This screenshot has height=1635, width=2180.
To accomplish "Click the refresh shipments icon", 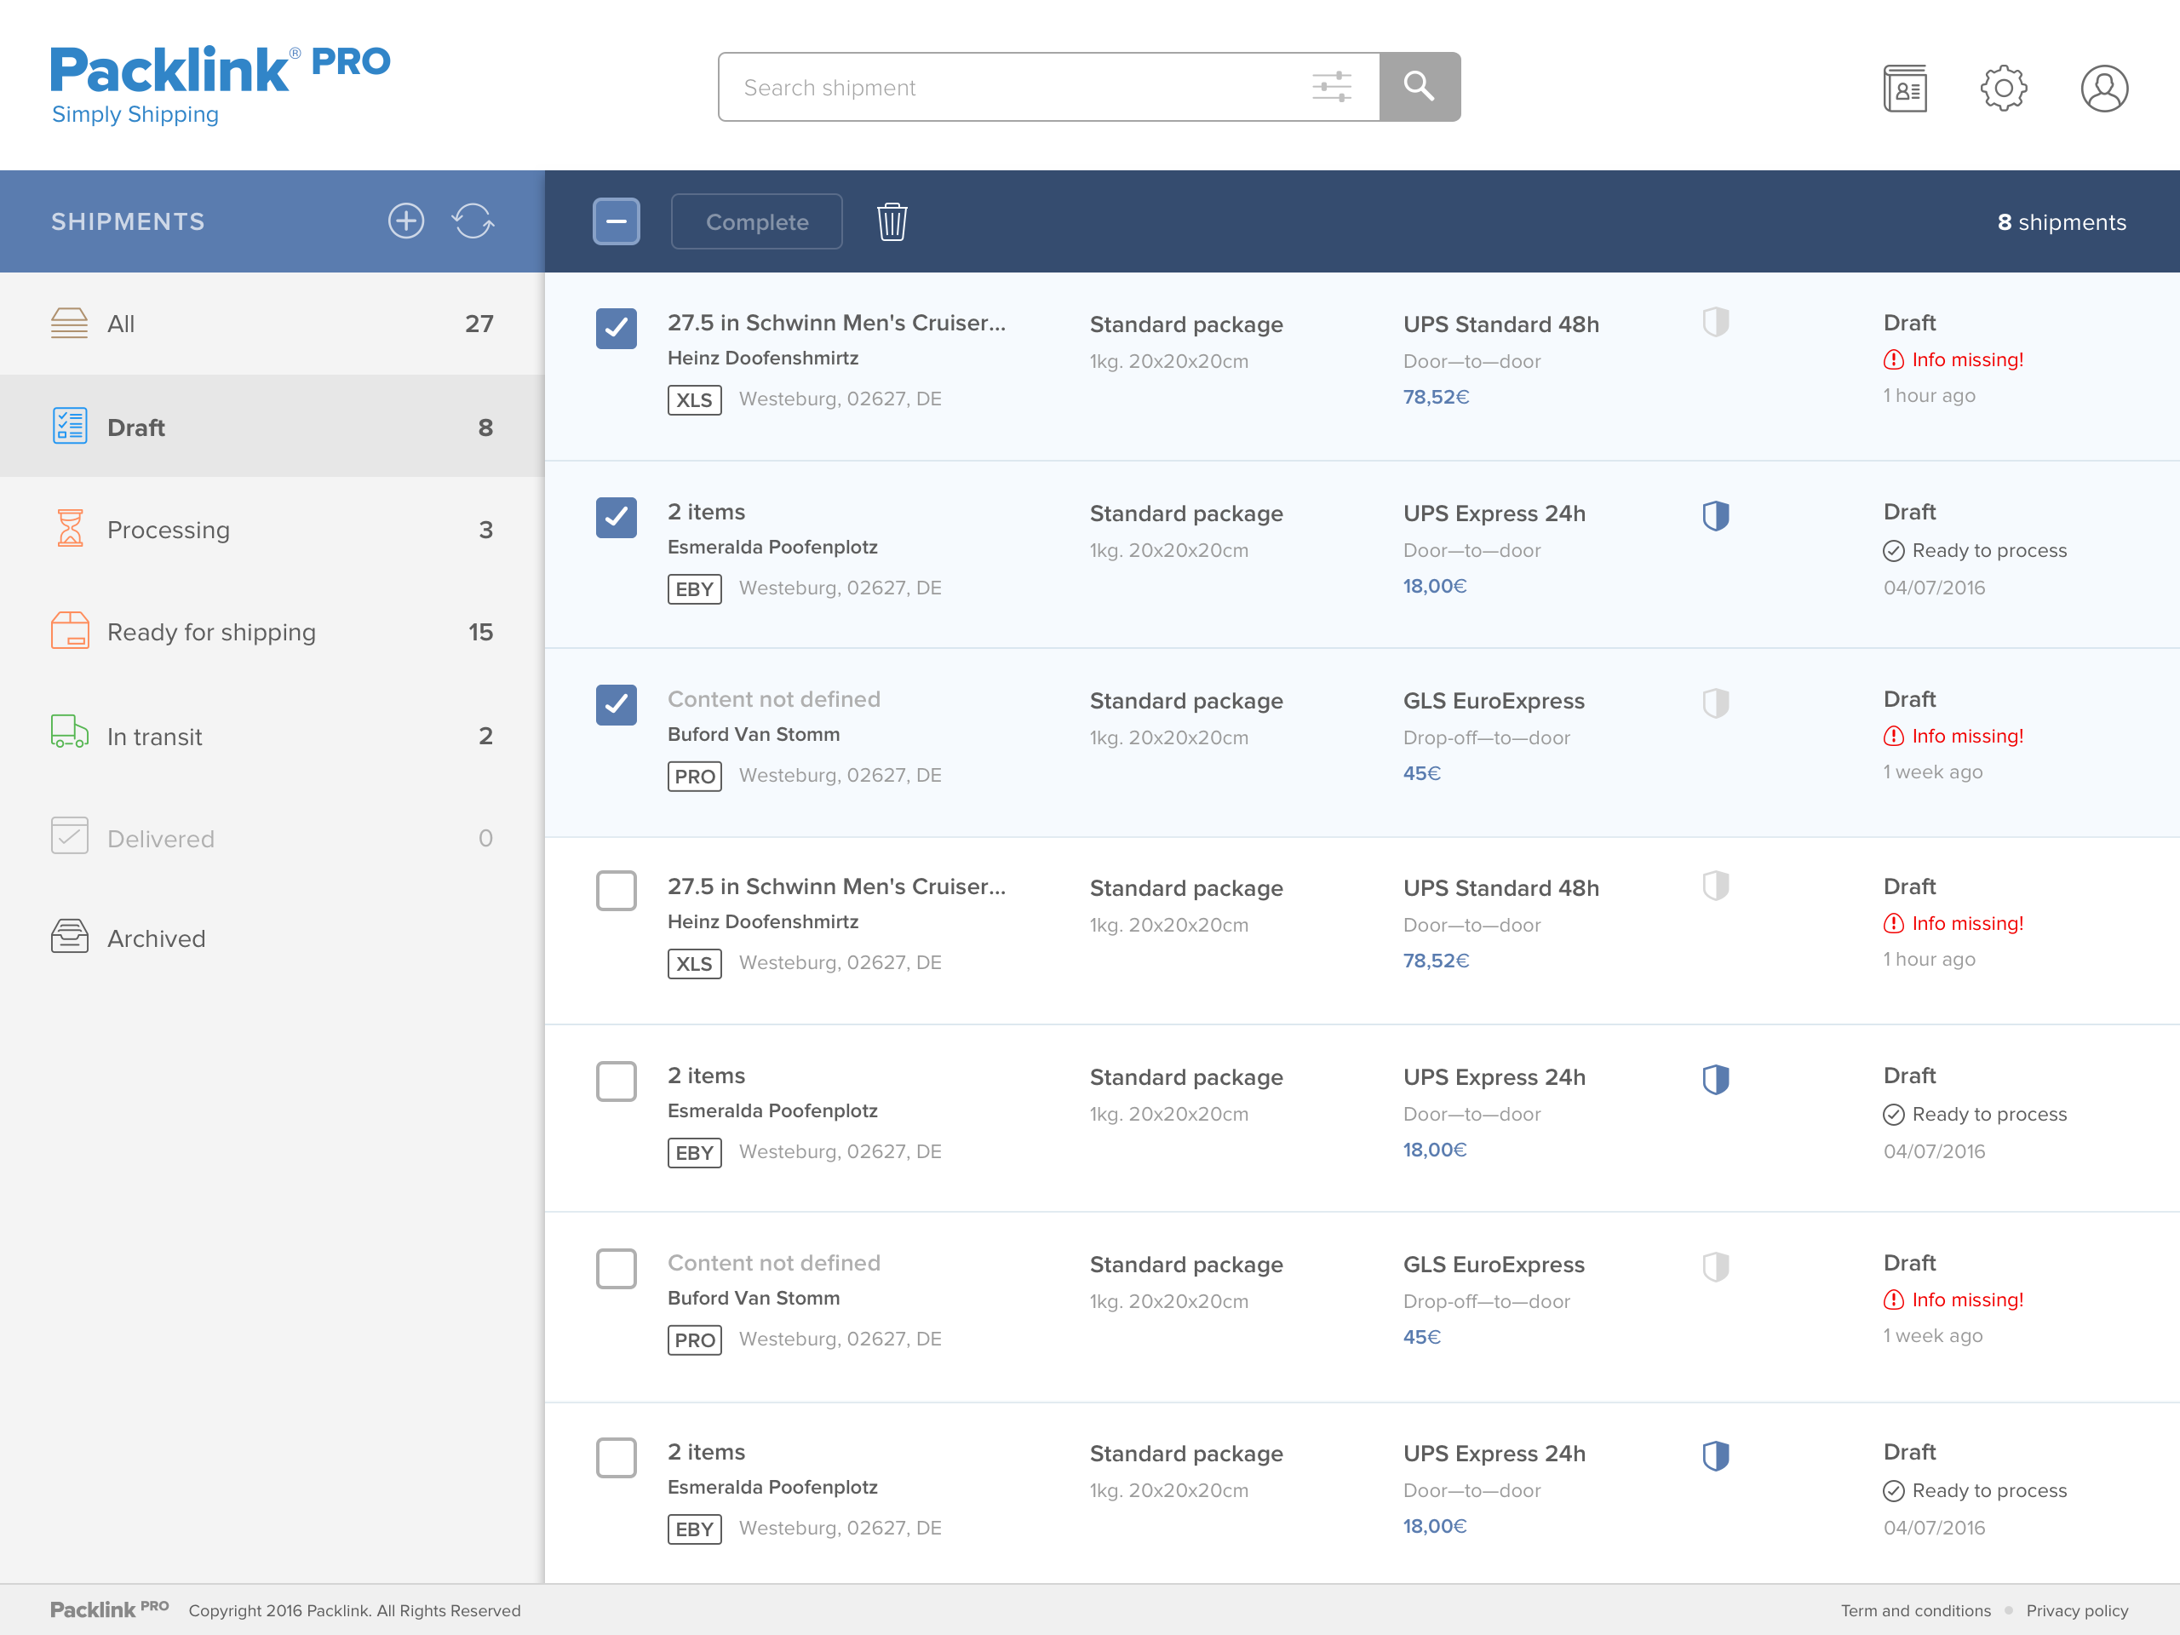I will coord(473,221).
